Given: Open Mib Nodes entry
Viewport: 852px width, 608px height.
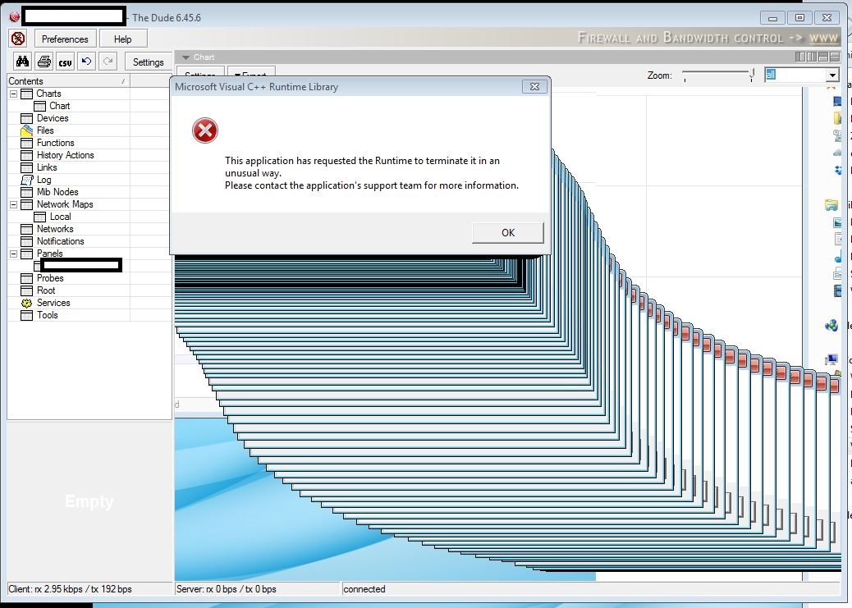Looking at the screenshot, I should 57,192.
